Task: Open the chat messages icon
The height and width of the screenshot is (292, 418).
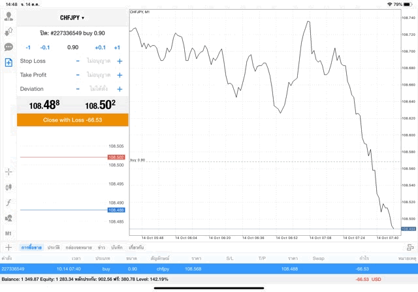Action: coord(8,47)
